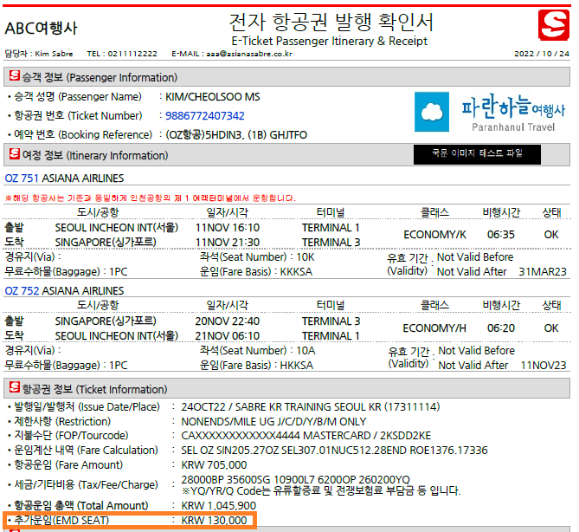Click class value ECONOMY/H
The image size is (579, 532).
click(x=434, y=328)
